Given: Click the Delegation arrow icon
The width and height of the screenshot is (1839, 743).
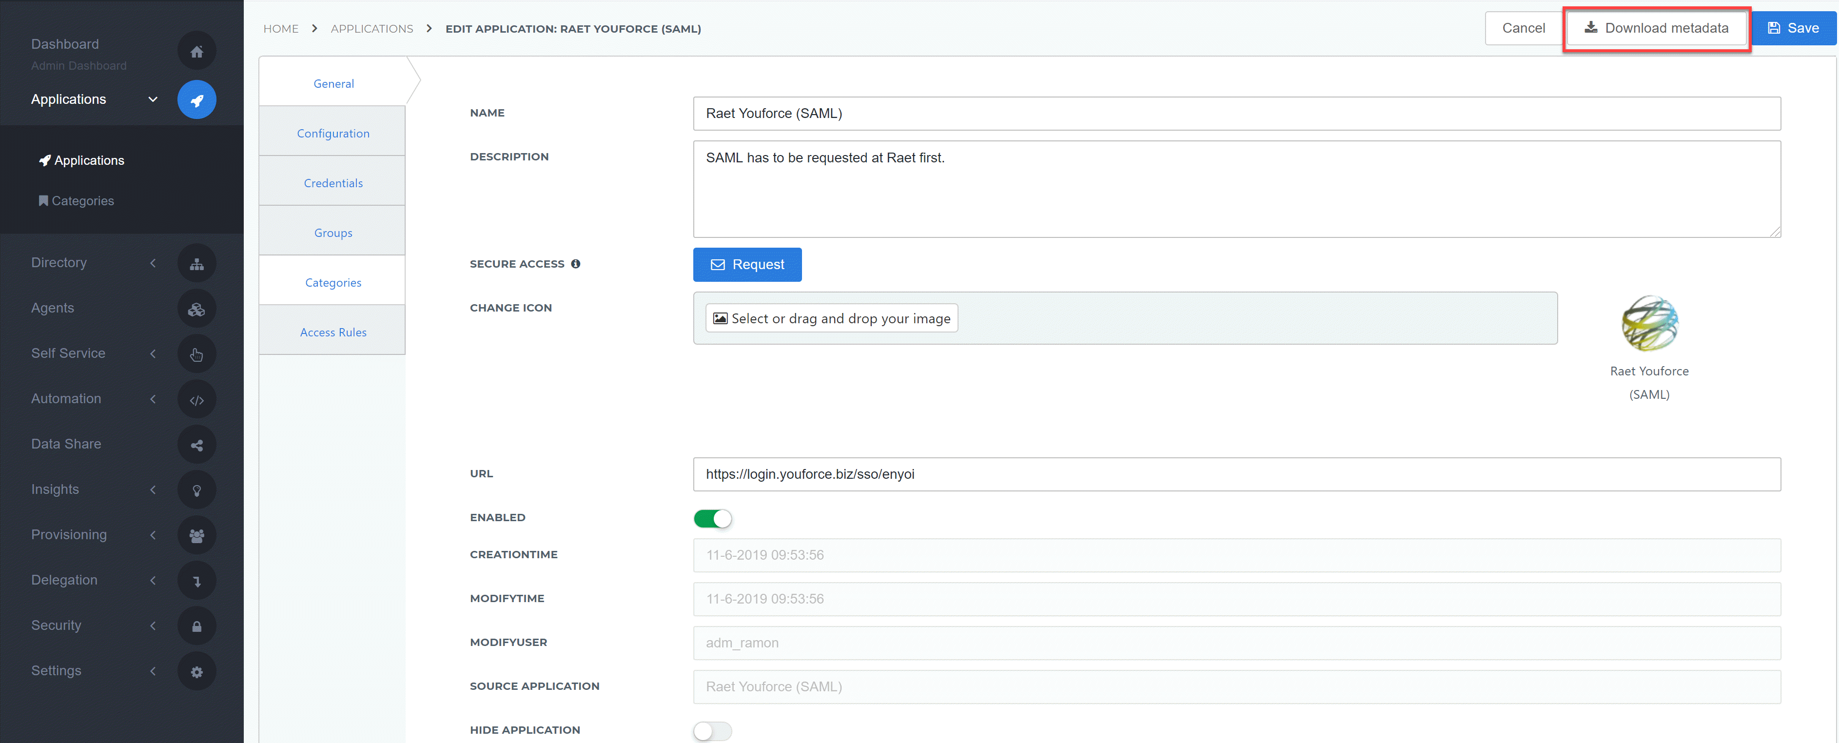Looking at the screenshot, I should coord(196,581).
